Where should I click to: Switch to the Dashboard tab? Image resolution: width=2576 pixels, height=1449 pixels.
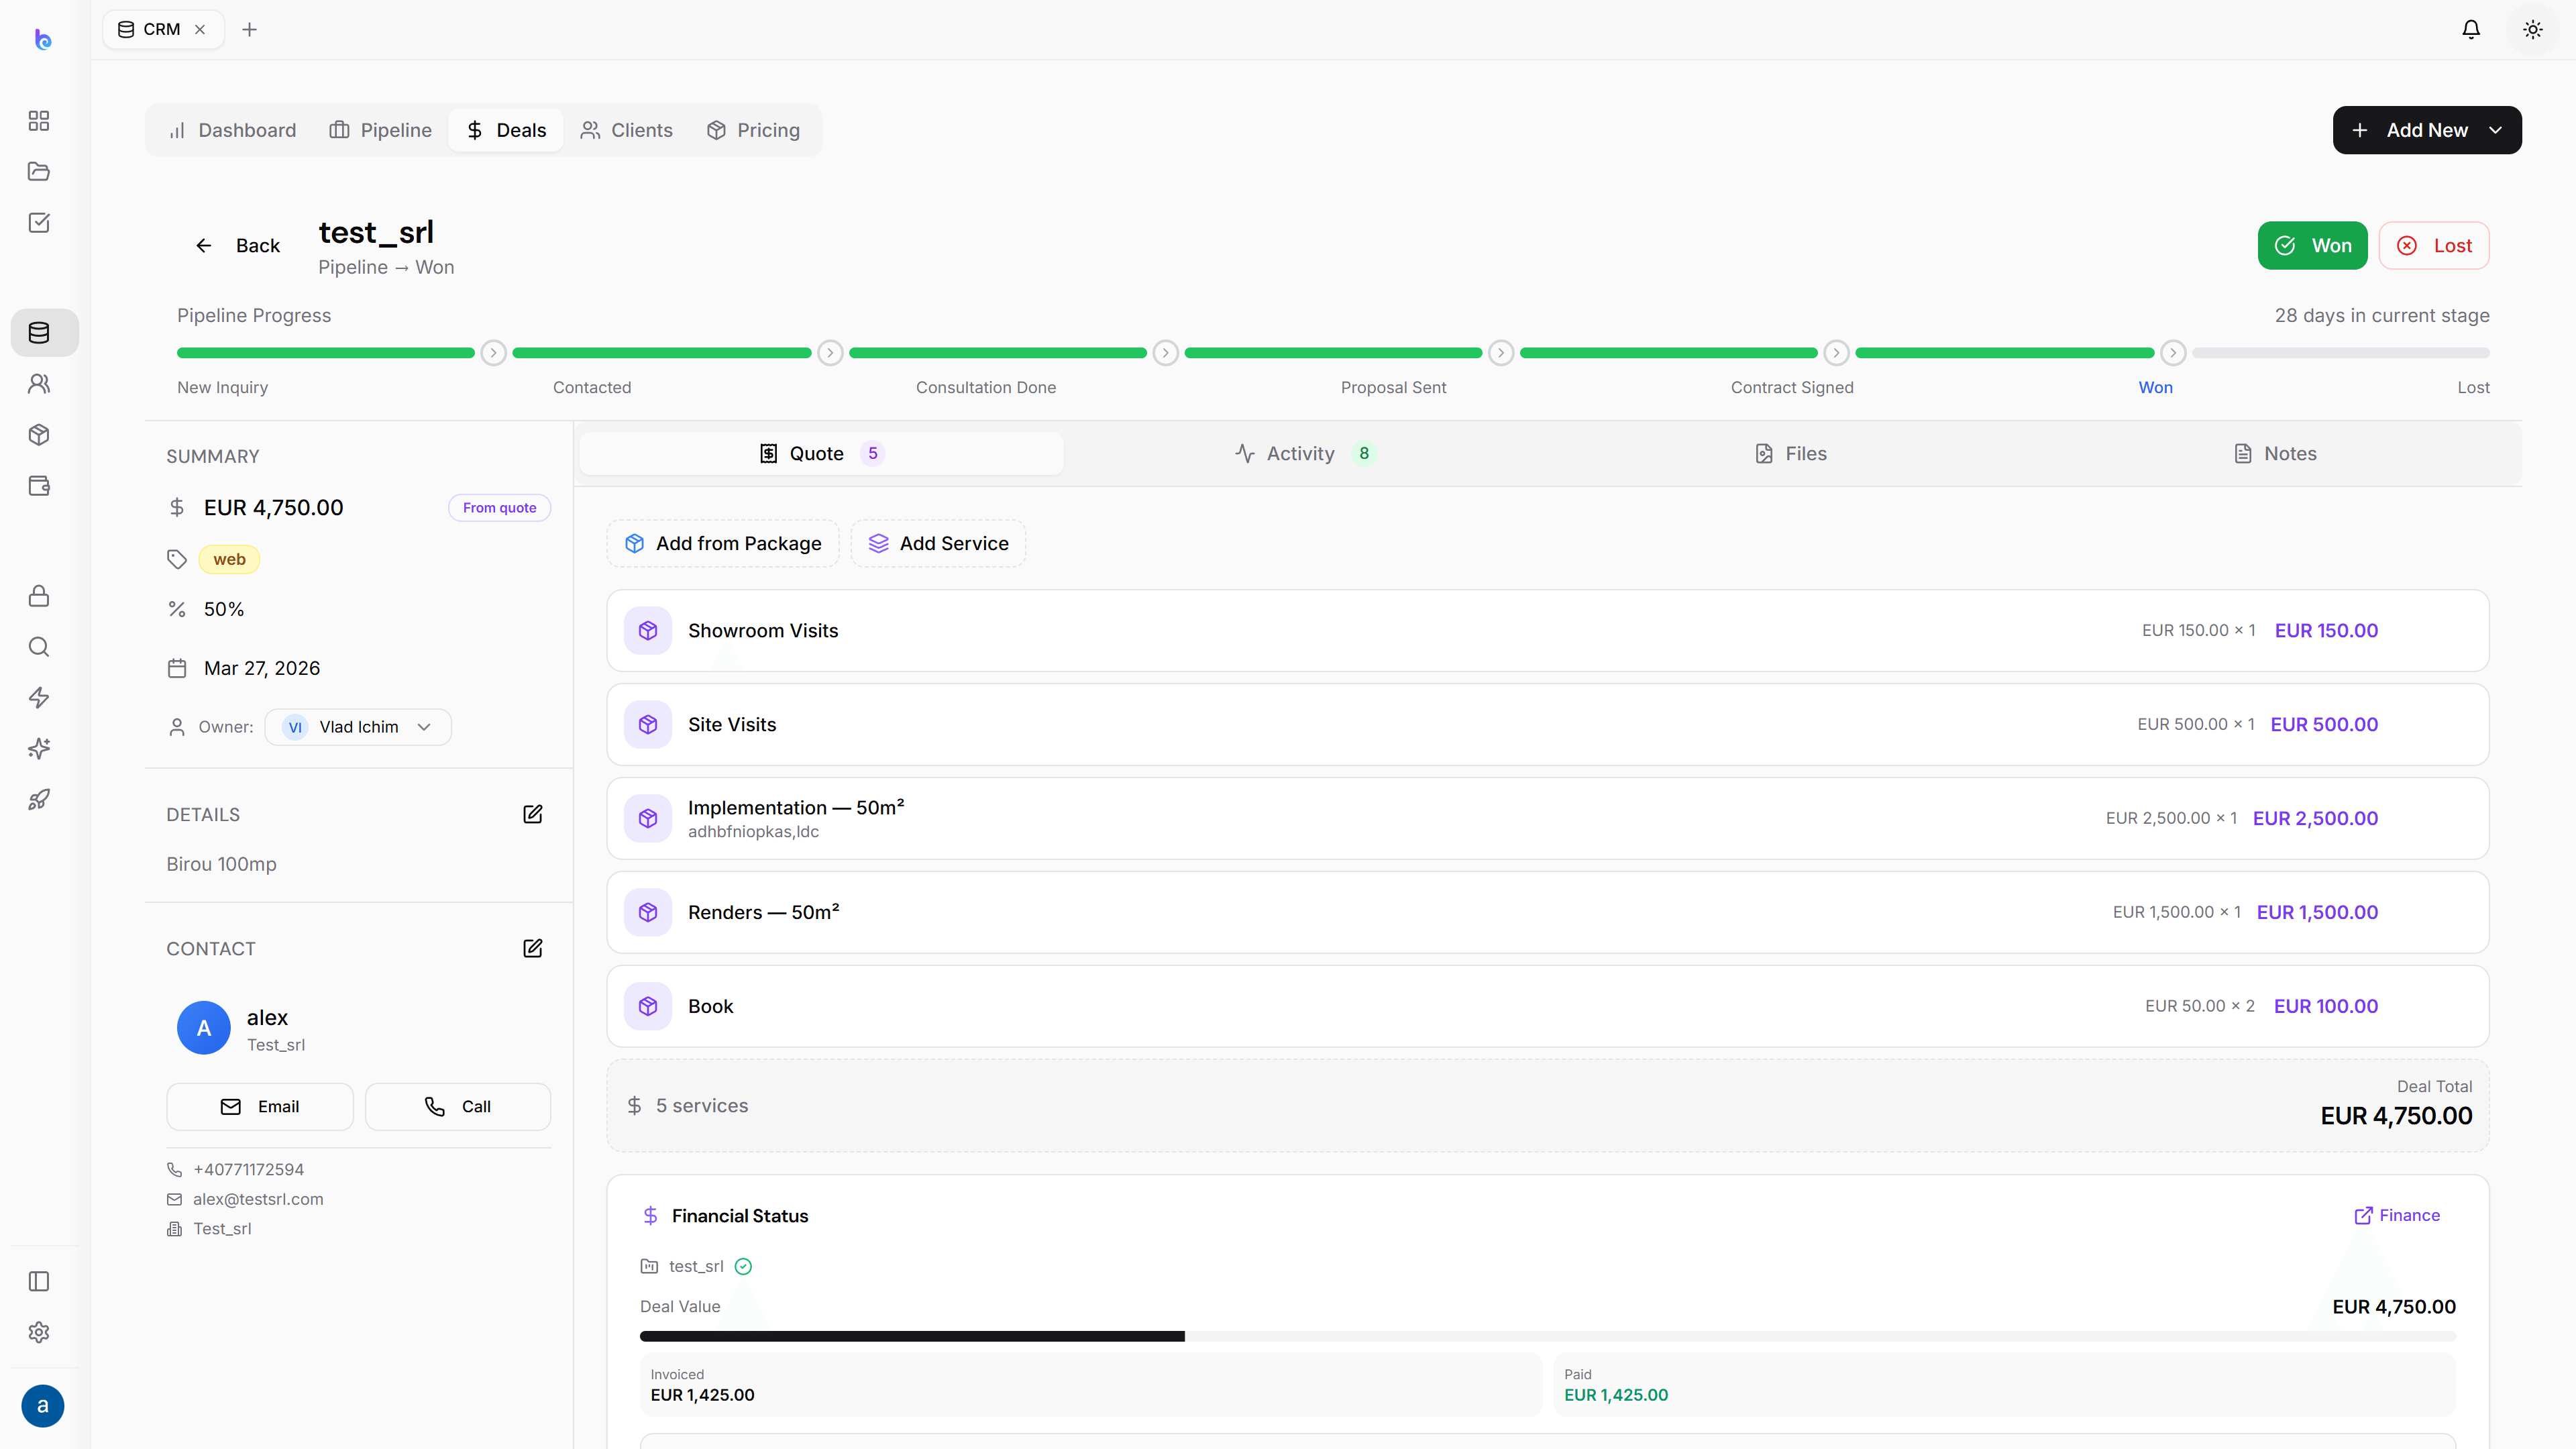pos(233,130)
